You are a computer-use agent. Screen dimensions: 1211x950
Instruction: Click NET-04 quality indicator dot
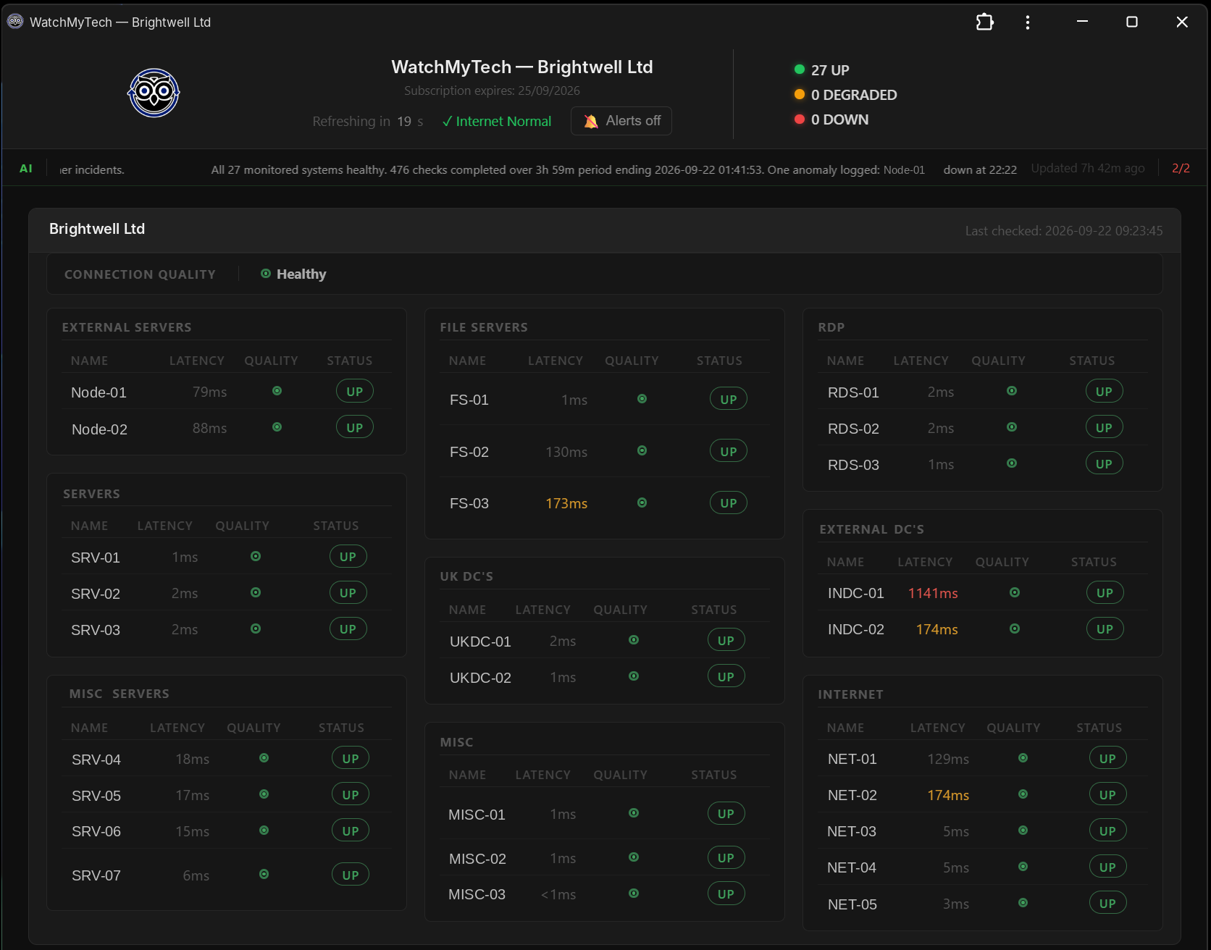coord(1023,867)
